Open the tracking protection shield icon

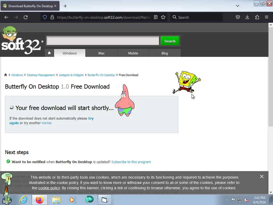click(45, 17)
